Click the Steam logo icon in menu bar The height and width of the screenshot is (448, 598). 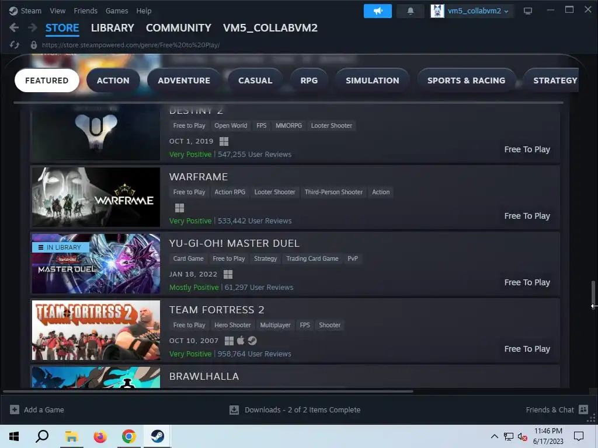13,10
